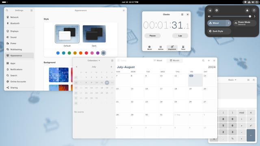This screenshot has width=260, height=146.
Task: Open Power settings panel
Action: click(x=19, y=43)
